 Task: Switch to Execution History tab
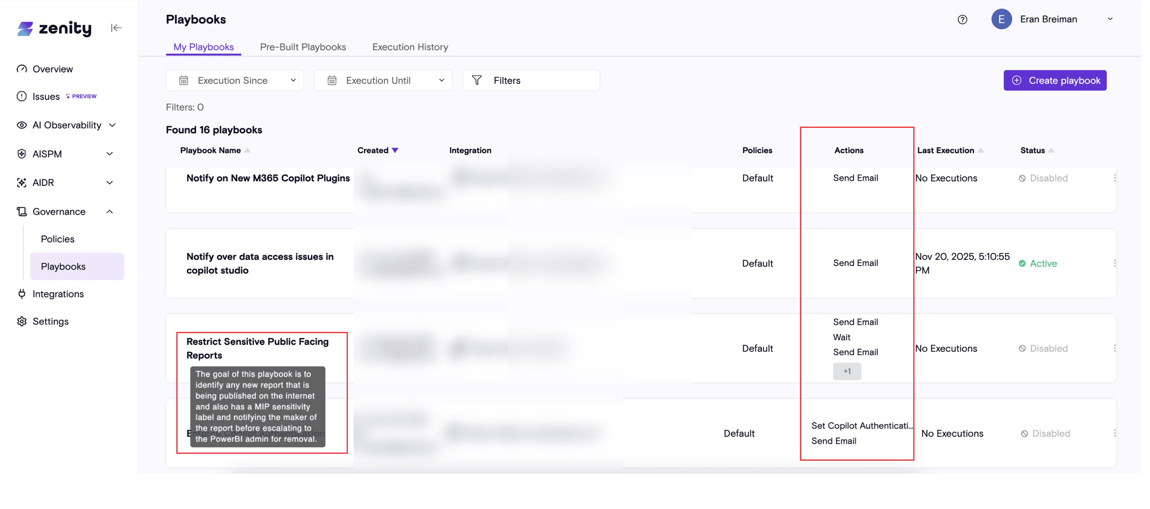coord(410,47)
